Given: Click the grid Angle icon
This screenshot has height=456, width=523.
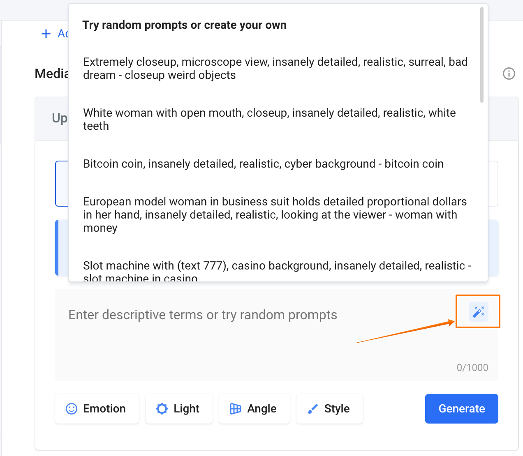Looking at the screenshot, I should click(236, 409).
